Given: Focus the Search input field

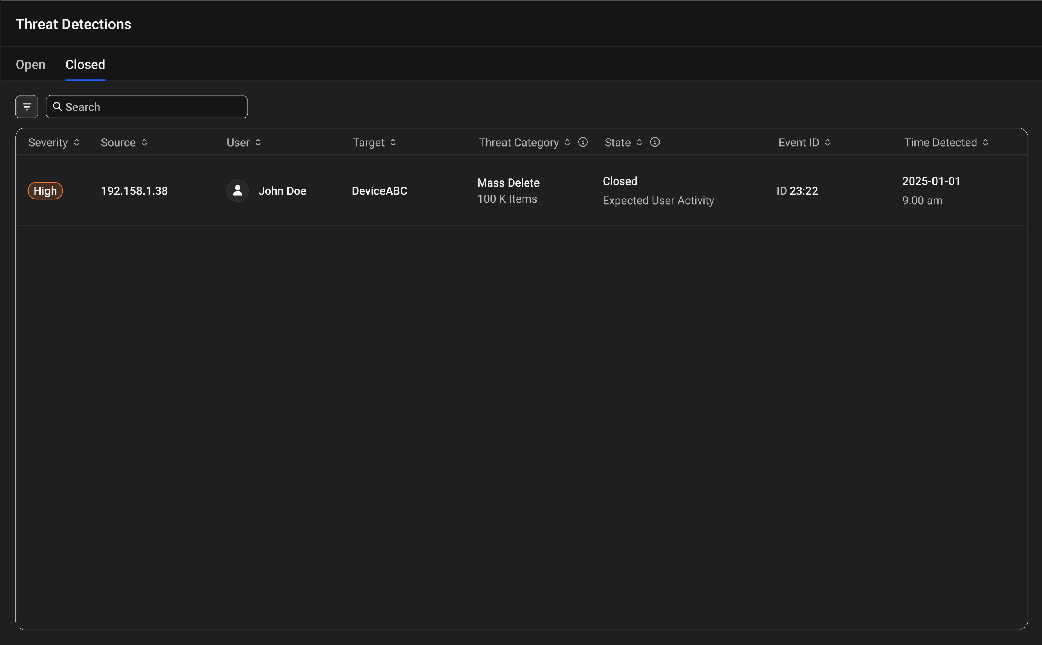Looking at the screenshot, I should click(153, 107).
